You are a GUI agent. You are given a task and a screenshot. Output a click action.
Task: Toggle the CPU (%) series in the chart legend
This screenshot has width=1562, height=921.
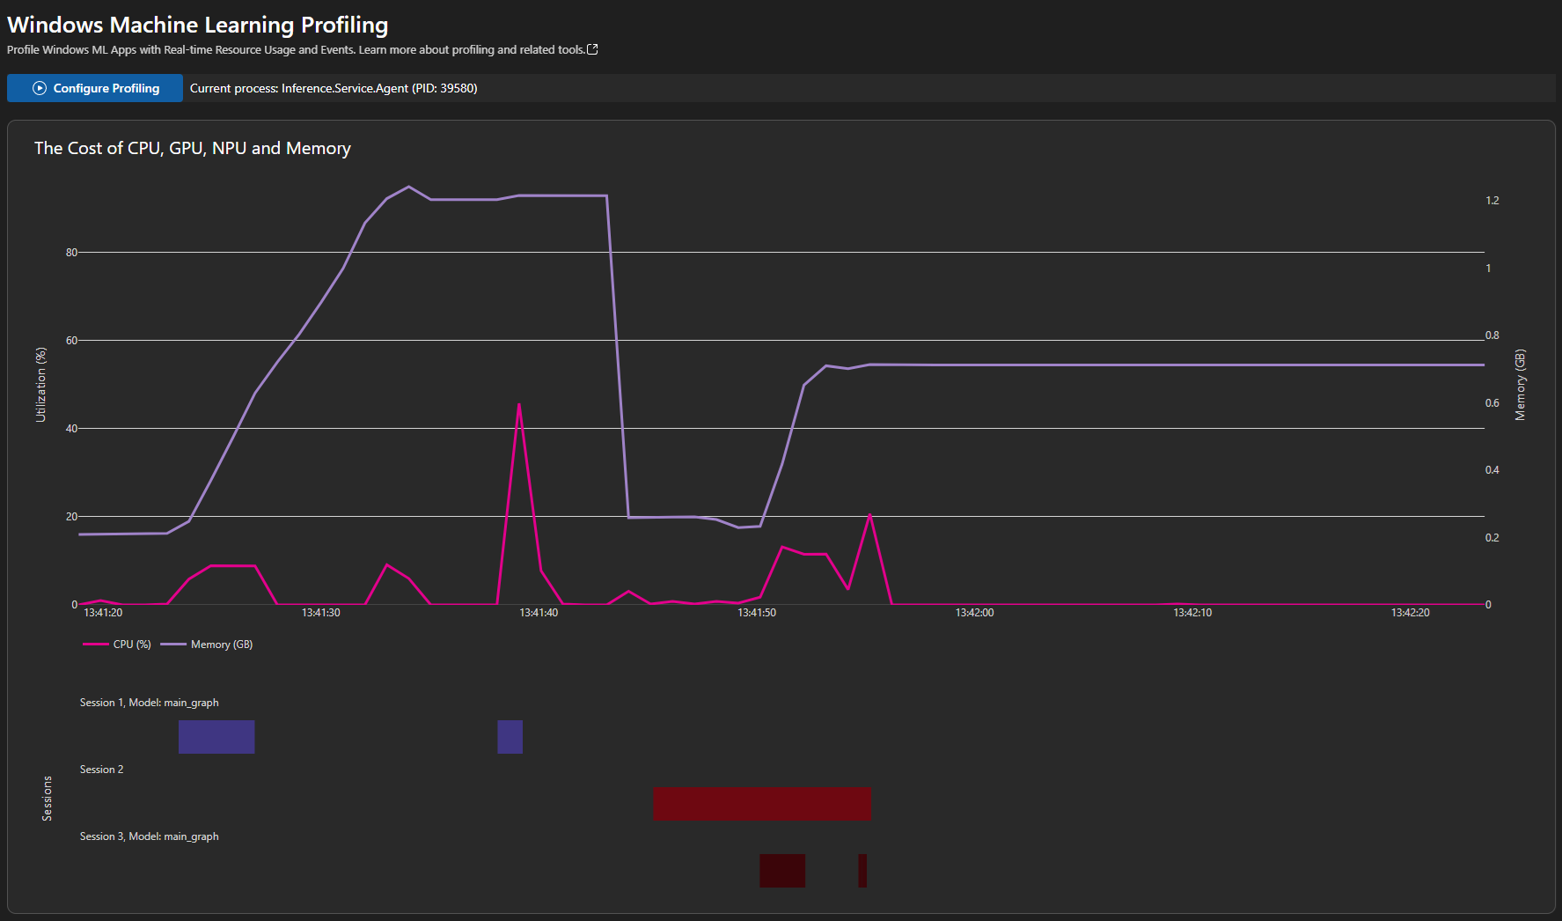[x=123, y=644]
